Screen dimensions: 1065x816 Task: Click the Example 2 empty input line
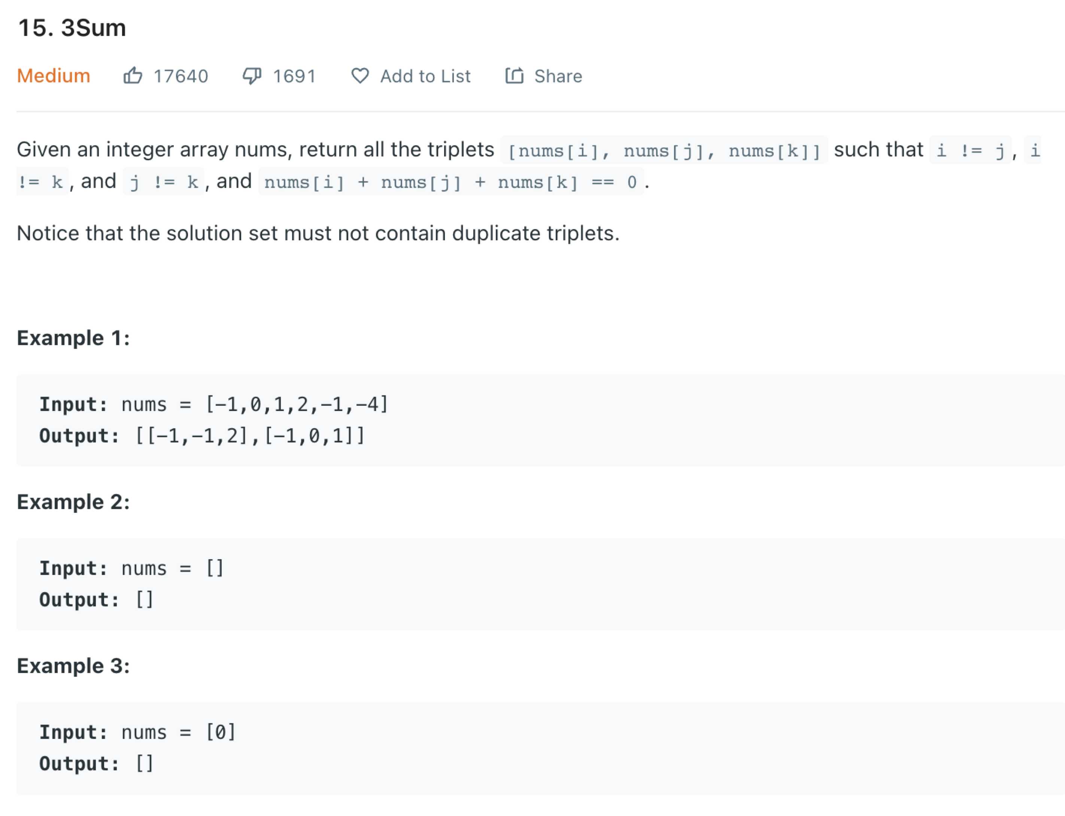[131, 568]
